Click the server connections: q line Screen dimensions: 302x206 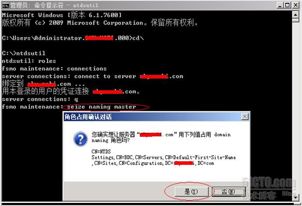[x=40, y=99]
